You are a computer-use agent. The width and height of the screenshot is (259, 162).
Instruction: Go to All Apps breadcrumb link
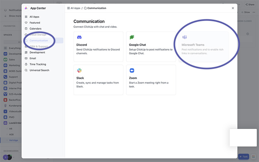(x=74, y=8)
